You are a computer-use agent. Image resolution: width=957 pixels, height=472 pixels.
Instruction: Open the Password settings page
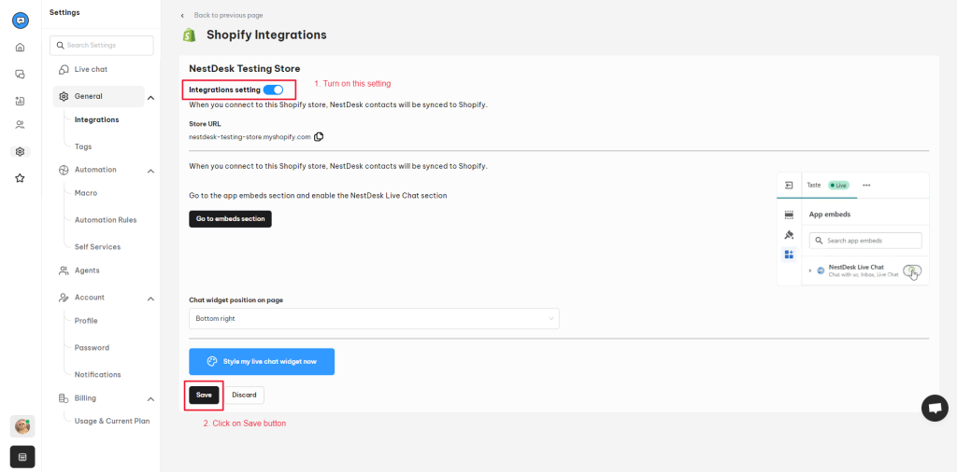pyautogui.click(x=92, y=348)
